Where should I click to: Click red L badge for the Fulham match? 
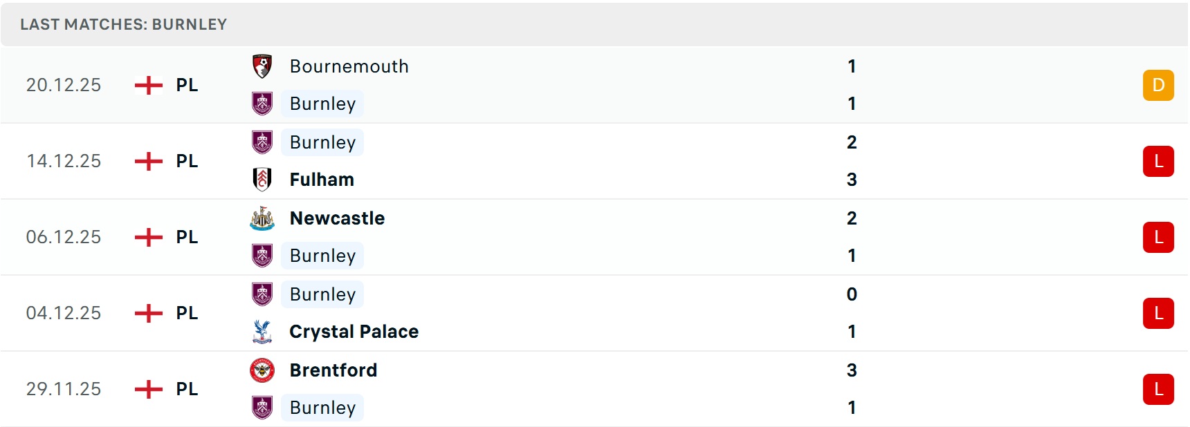click(1158, 161)
